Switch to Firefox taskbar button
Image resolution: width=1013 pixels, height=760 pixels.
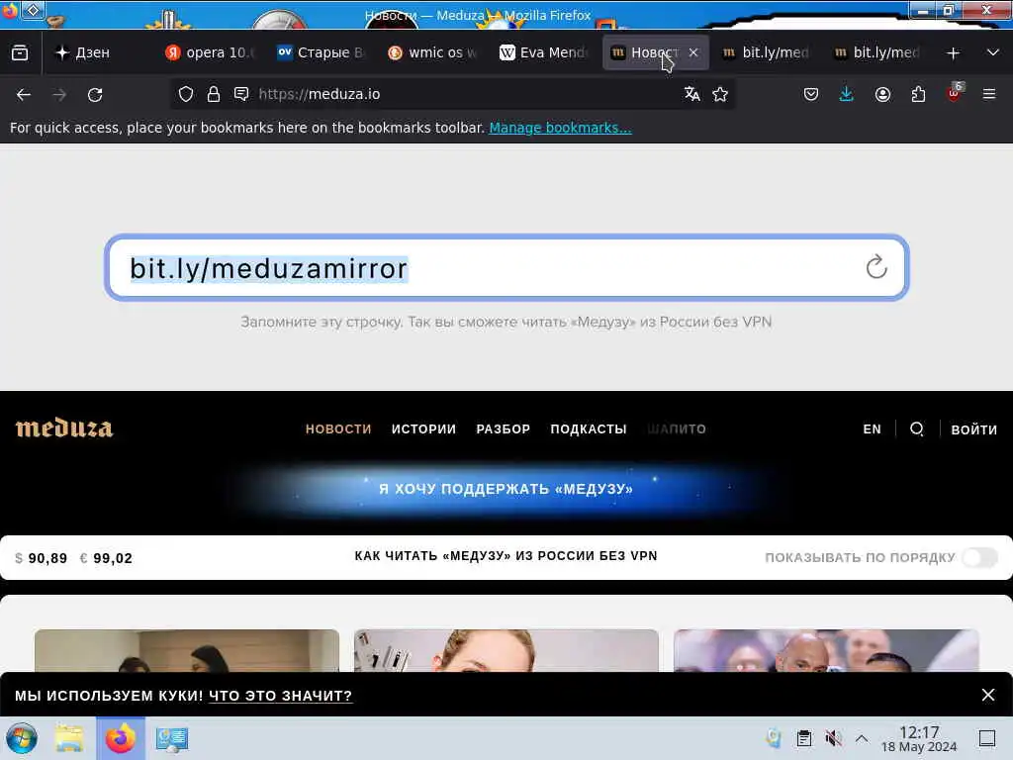pyautogui.click(x=120, y=738)
